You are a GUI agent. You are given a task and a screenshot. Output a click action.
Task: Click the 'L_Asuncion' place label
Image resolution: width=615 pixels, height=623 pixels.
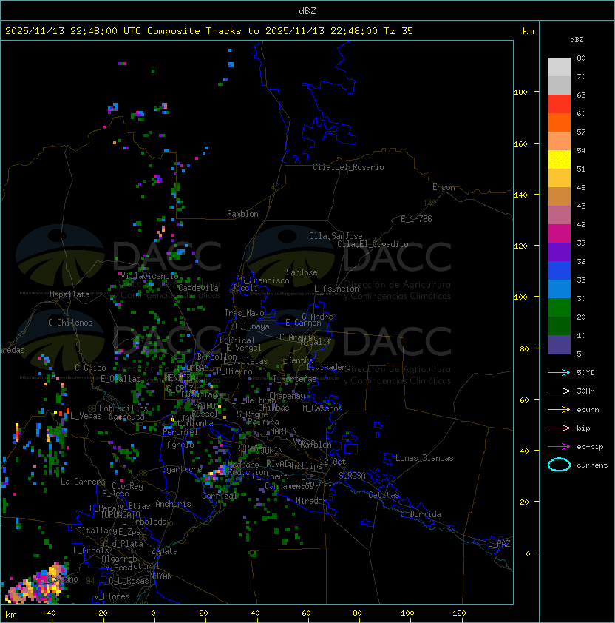point(336,289)
